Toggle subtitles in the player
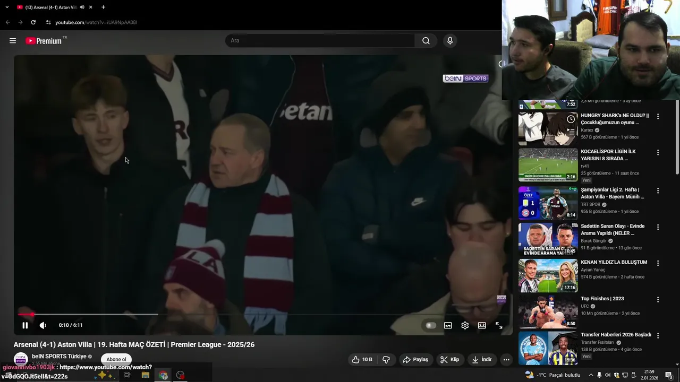The width and height of the screenshot is (680, 382). coord(448,325)
